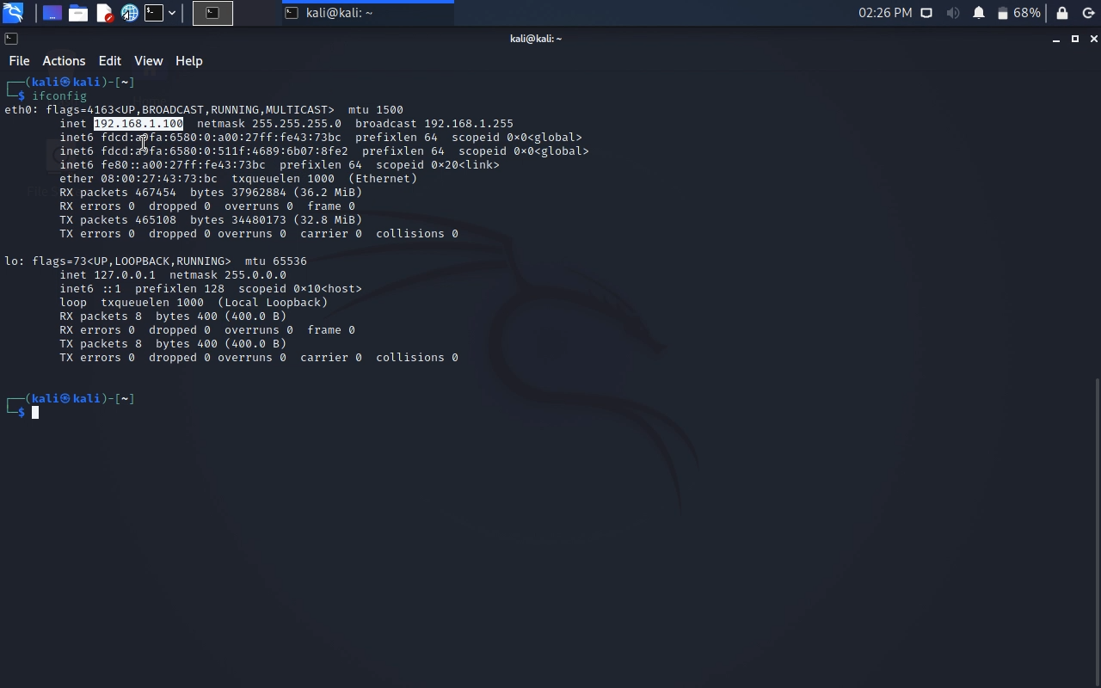The height and width of the screenshot is (688, 1101).
Task: Open the Kali applications menu
Action: (x=13, y=13)
